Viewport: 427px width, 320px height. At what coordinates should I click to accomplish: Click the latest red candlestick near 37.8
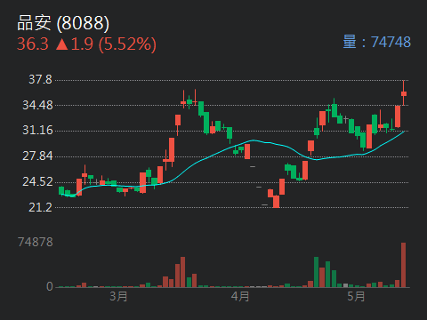[404, 93]
